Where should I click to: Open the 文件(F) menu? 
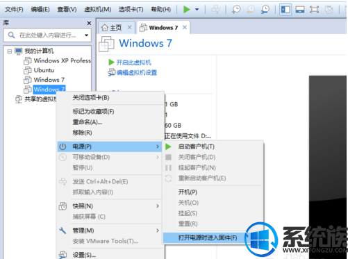14,10
